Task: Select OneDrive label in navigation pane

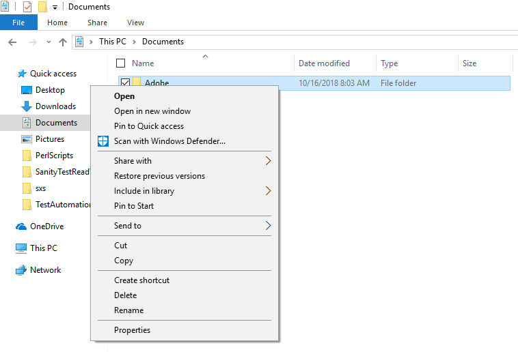Action: tap(47, 226)
